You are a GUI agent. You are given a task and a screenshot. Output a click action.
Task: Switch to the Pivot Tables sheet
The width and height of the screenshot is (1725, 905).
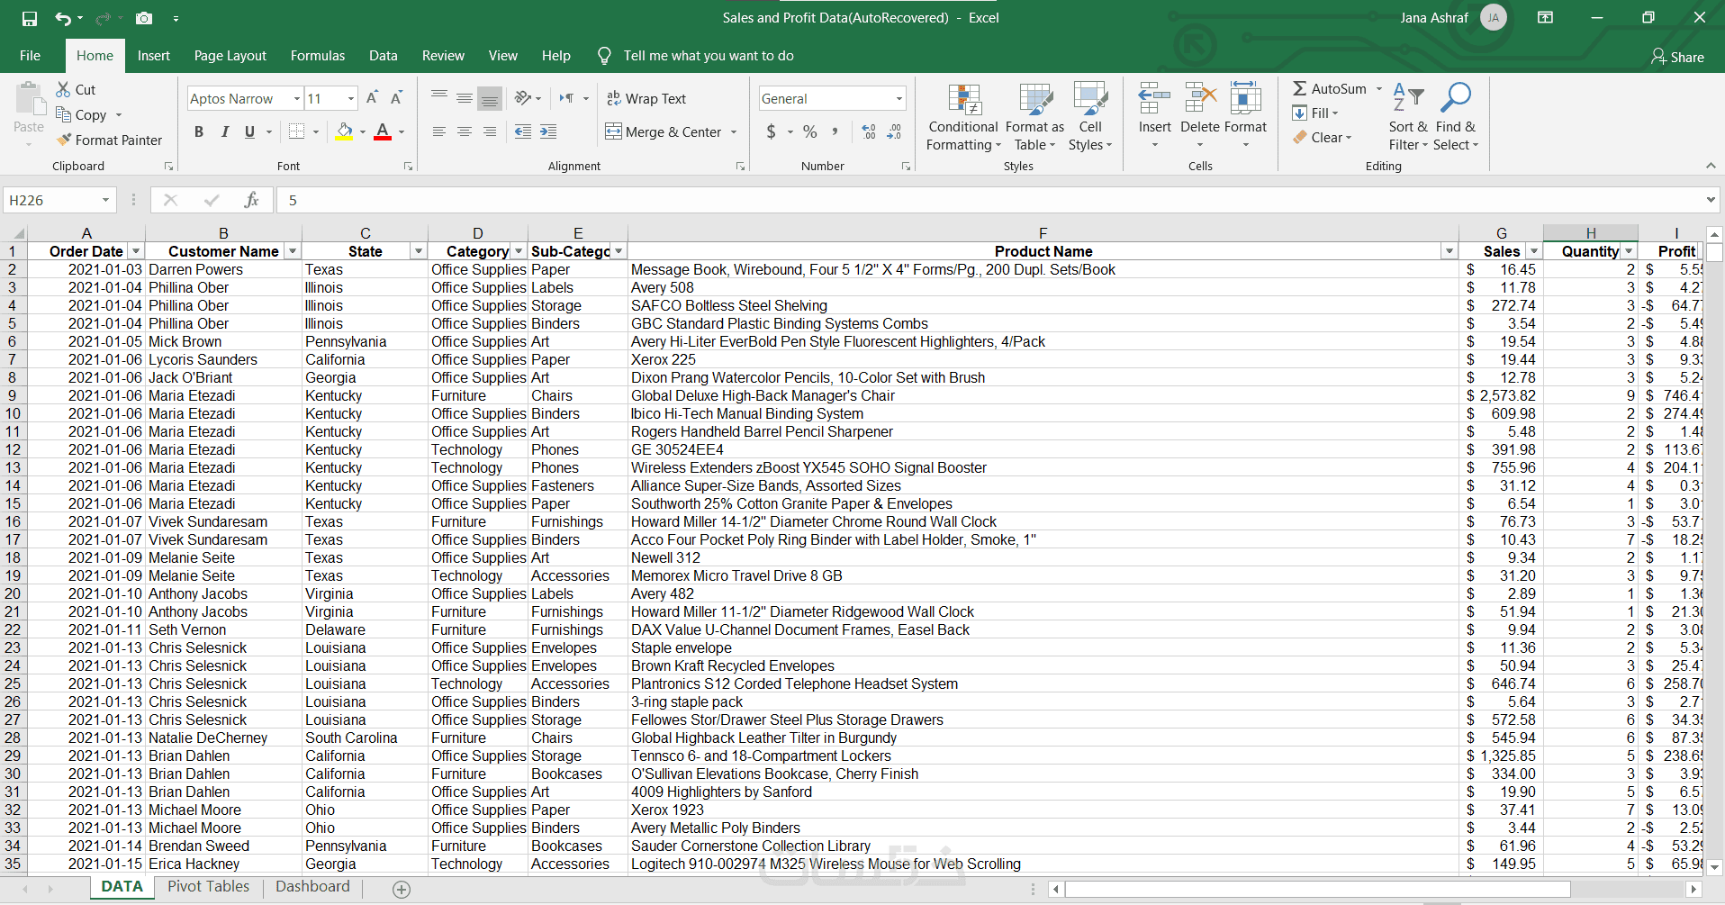tap(209, 887)
